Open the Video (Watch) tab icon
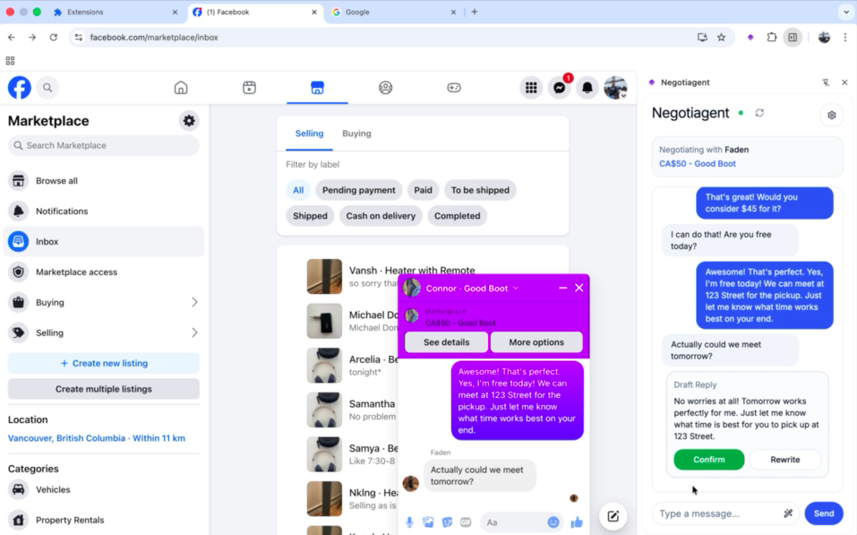 [249, 88]
